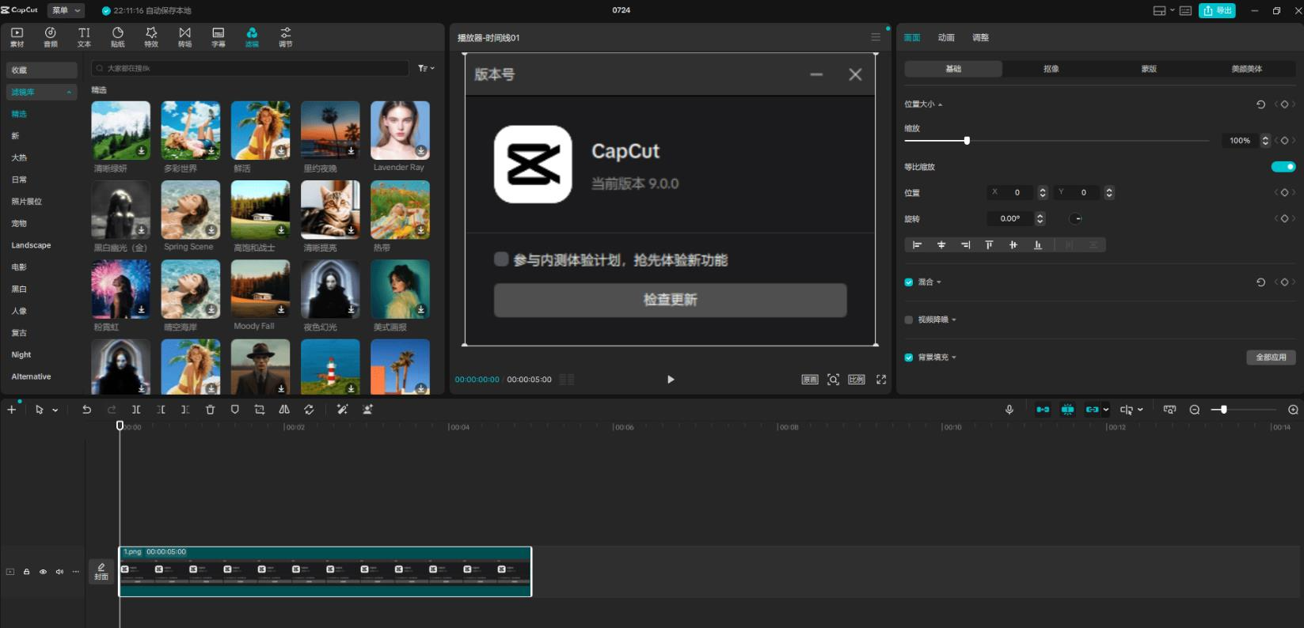Click the rotate icon in timeline toolbar
This screenshot has height=628, width=1304.
(309, 410)
